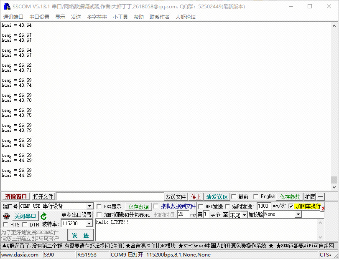
Task: Click the collapse panel dash button
Action: (x=321, y=197)
